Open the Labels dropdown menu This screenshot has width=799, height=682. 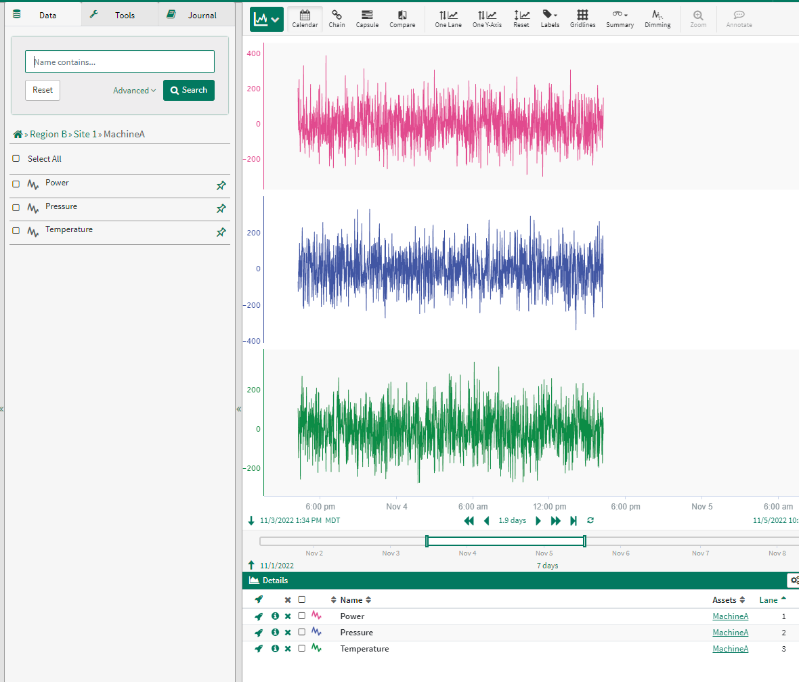[x=550, y=19]
